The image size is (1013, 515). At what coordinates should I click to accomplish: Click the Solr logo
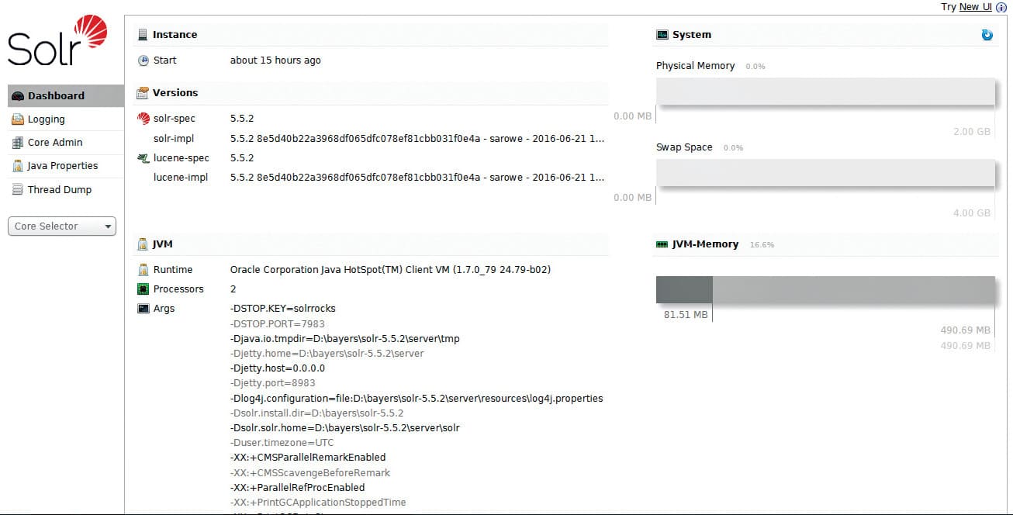coord(57,41)
